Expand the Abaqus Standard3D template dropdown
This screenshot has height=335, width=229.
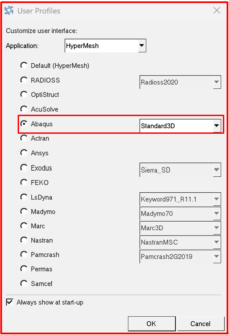tap(180, 126)
